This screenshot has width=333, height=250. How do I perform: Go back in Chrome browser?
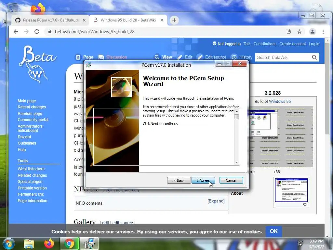[x=16, y=32]
